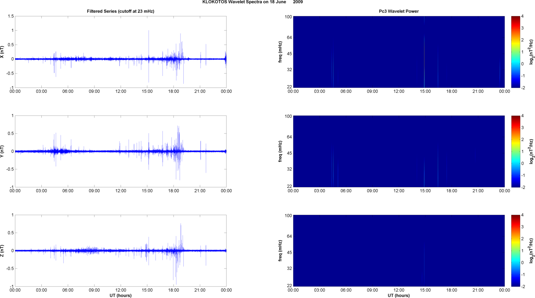Screen dimensions: 535x298
Task: Click the 32 frequency tick on bottom spectrogram
Action: (289, 269)
